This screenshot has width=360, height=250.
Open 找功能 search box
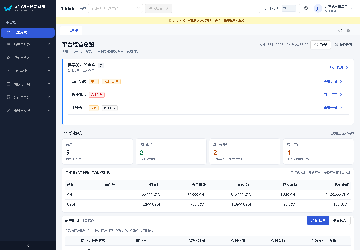coord(279,8)
